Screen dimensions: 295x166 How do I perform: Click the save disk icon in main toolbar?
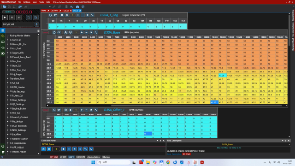(x=9, y=6)
